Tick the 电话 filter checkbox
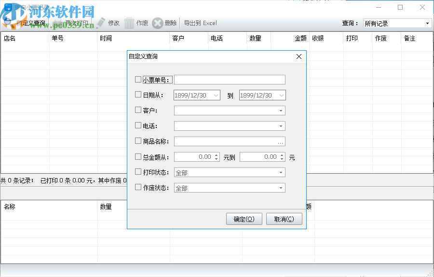Screen dimensions: 434x277 [138, 125]
